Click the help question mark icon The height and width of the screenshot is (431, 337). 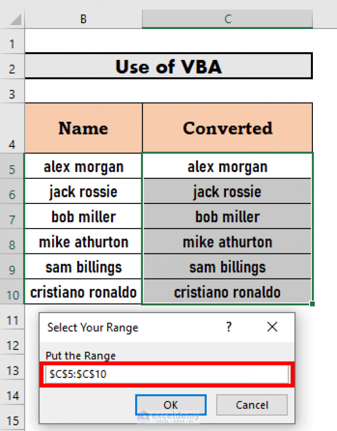tap(229, 327)
